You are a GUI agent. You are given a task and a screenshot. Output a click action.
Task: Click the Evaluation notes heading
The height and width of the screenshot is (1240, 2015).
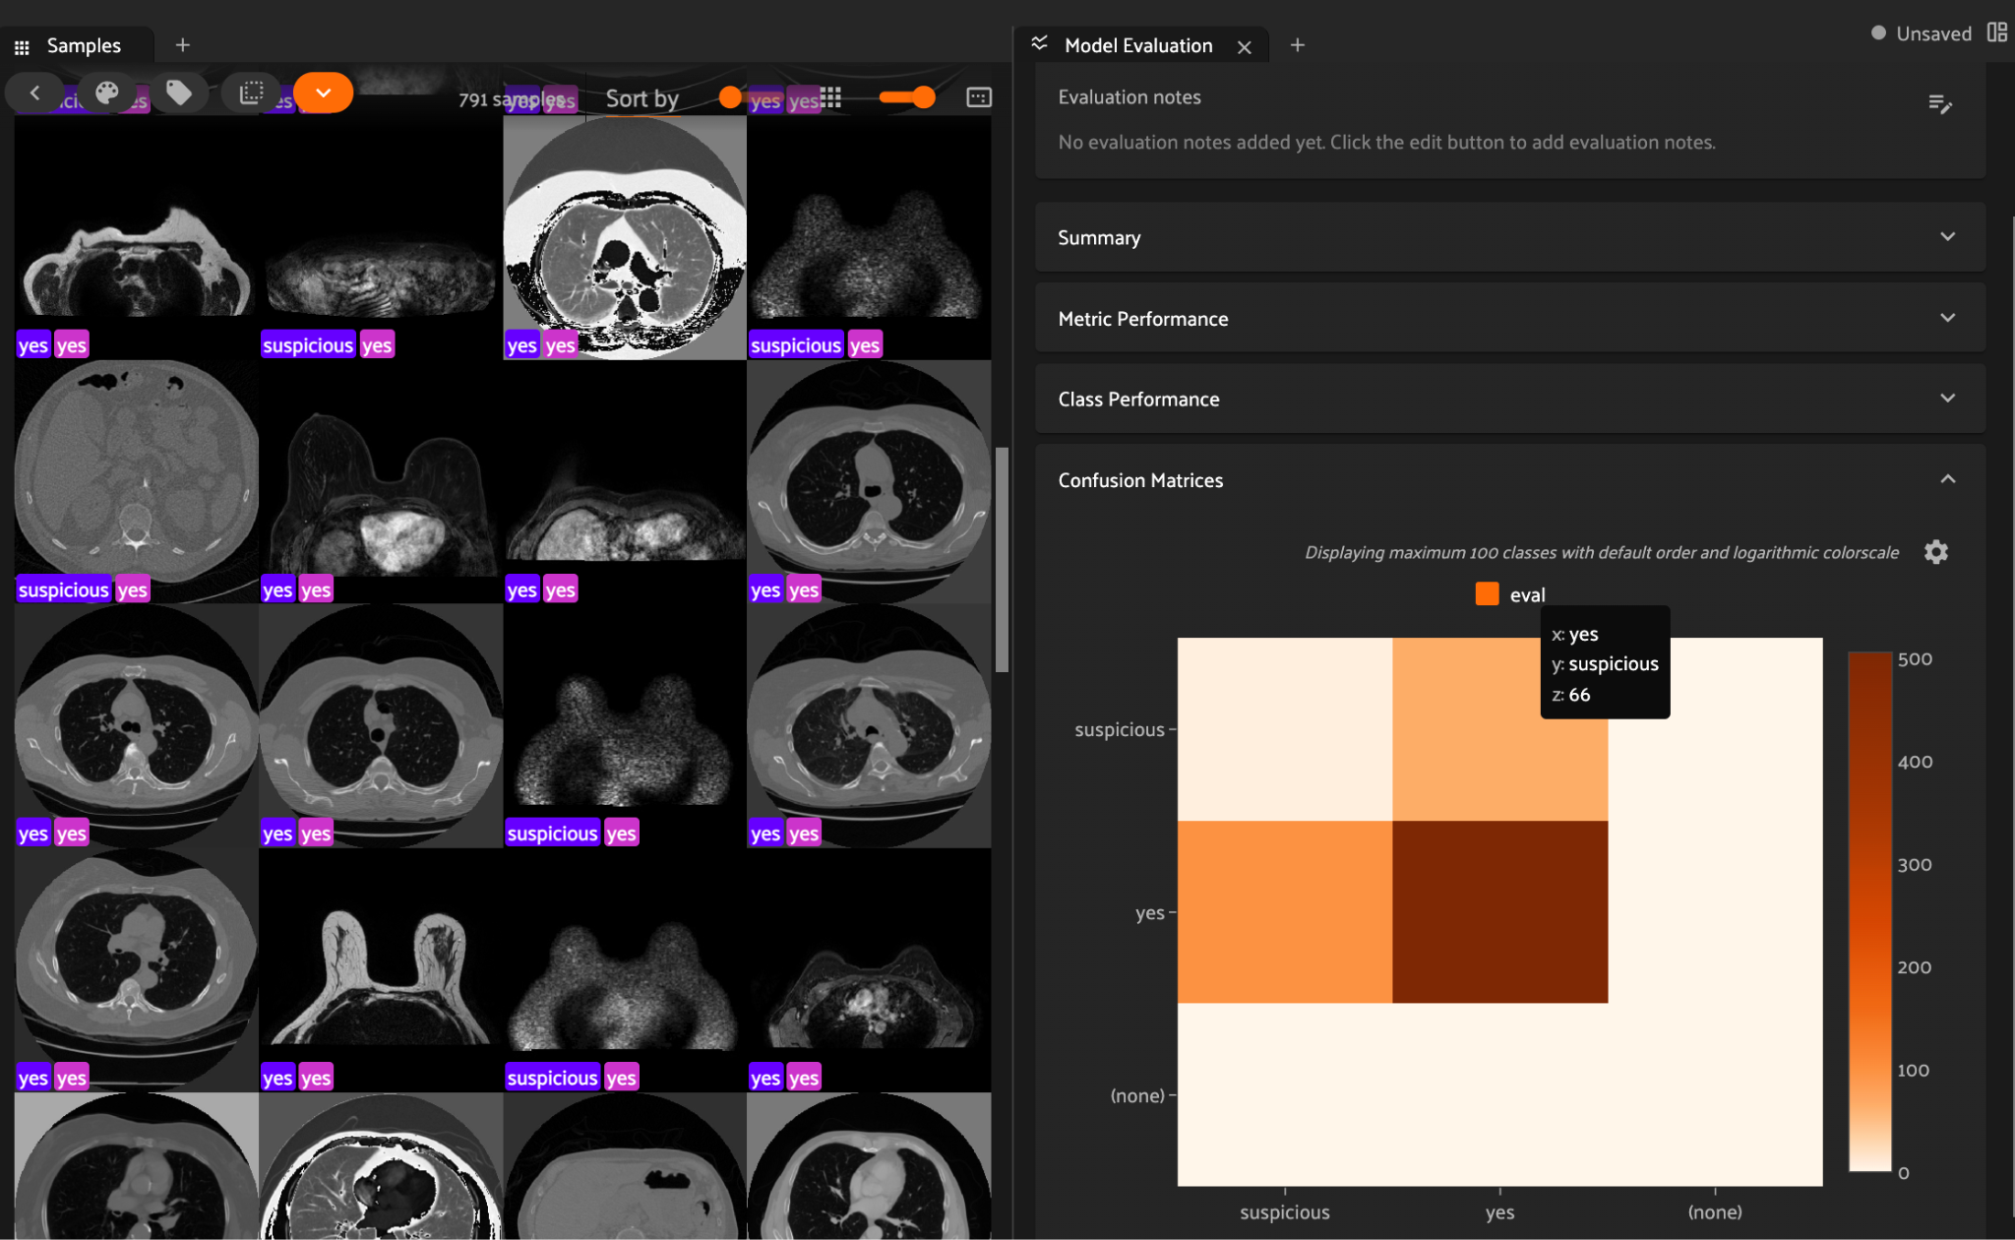[1130, 96]
